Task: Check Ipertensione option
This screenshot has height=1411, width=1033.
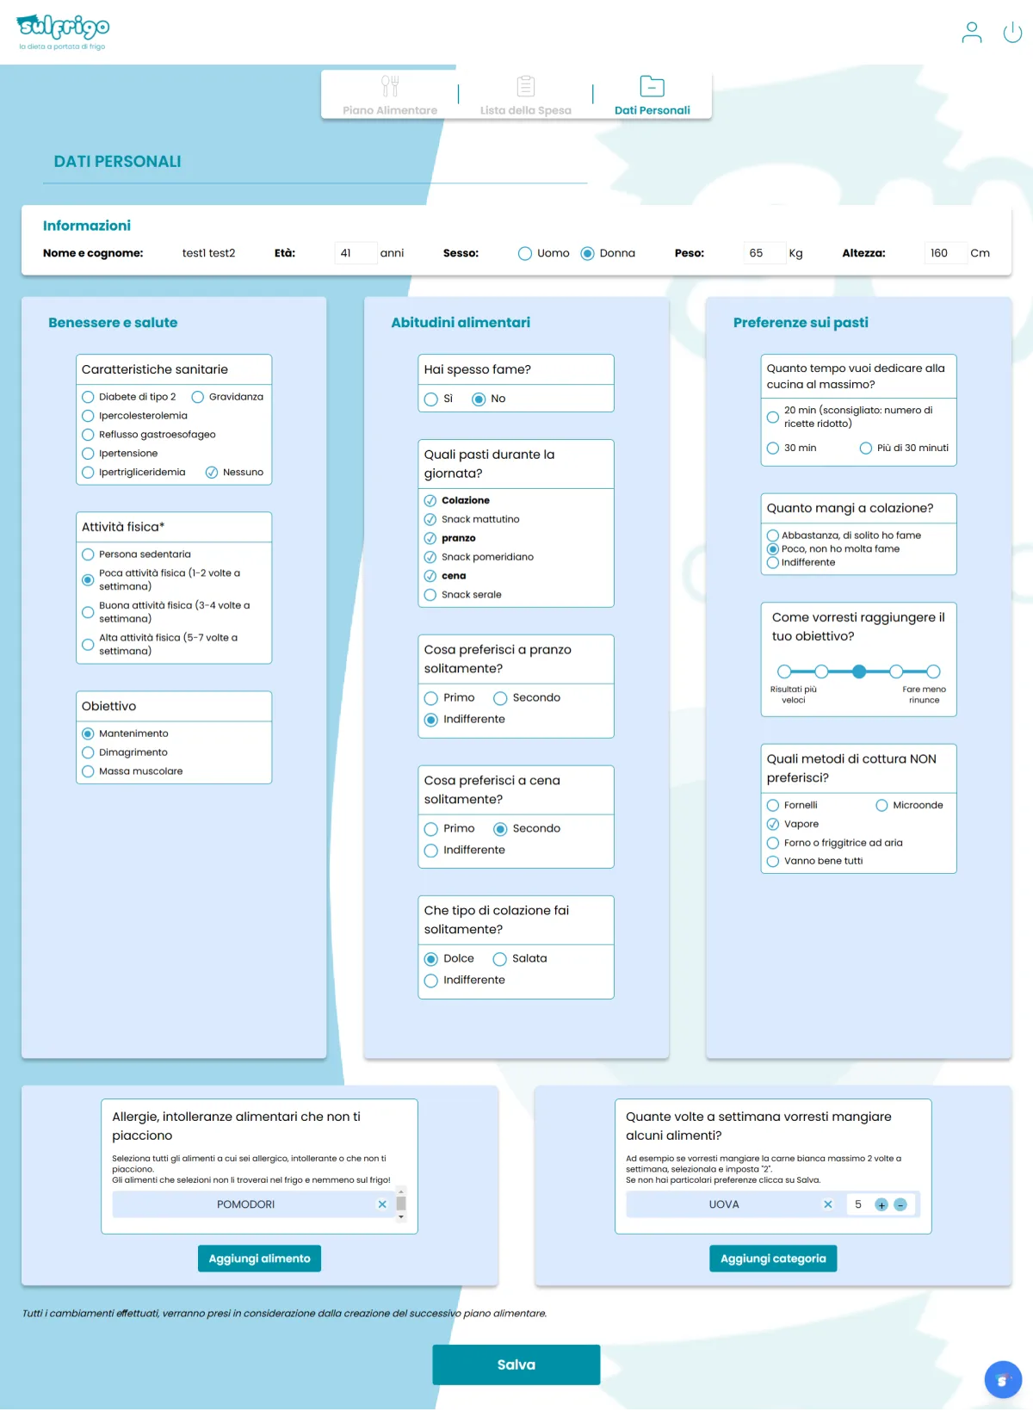Action: tap(88, 454)
